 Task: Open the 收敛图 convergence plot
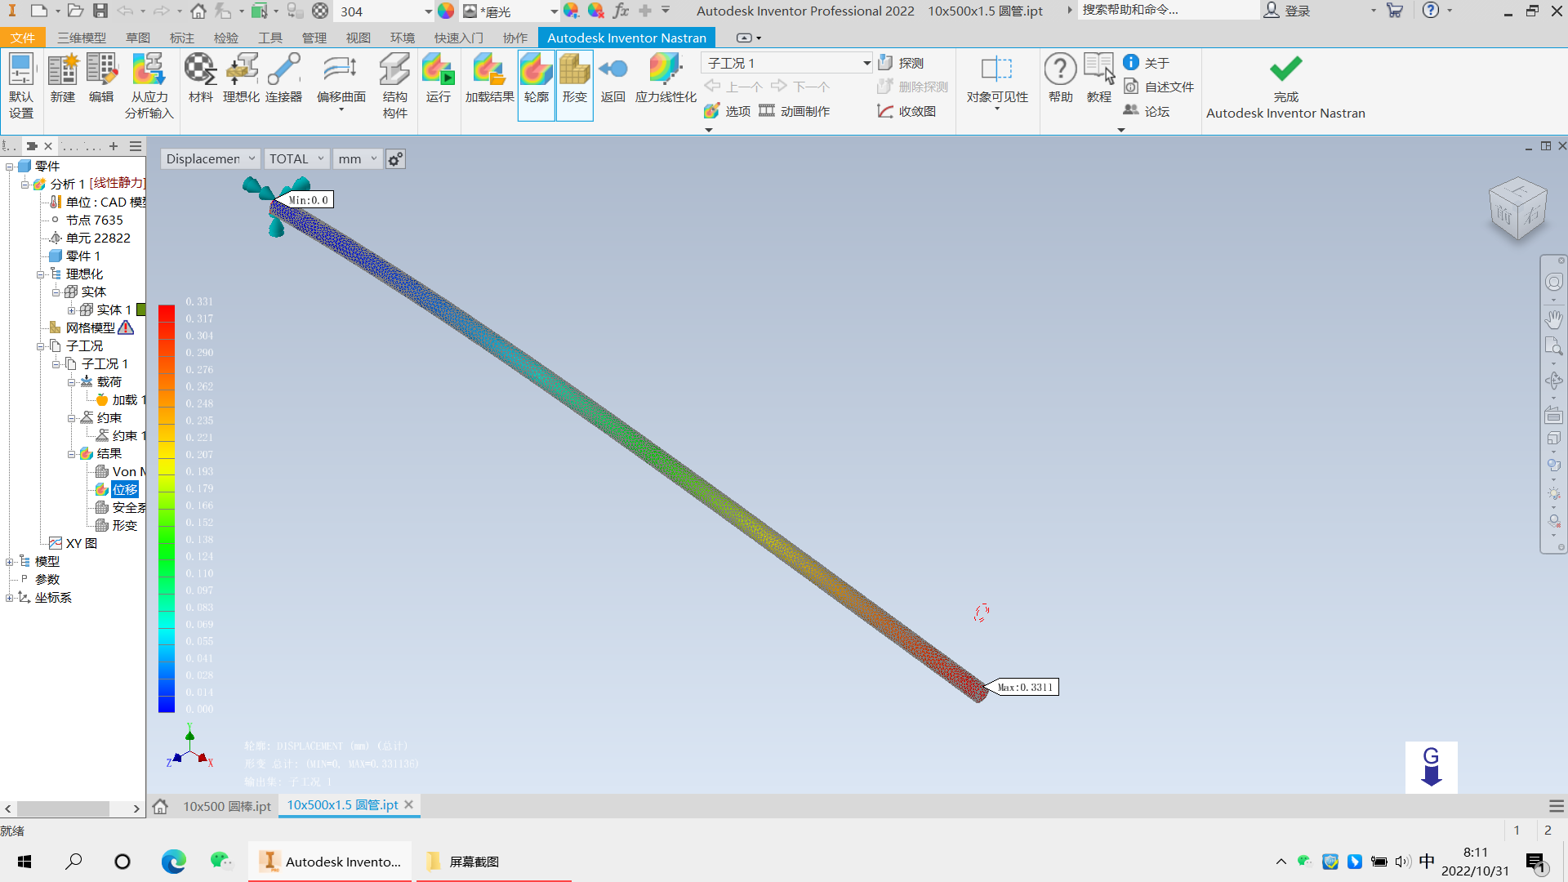(x=906, y=111)
